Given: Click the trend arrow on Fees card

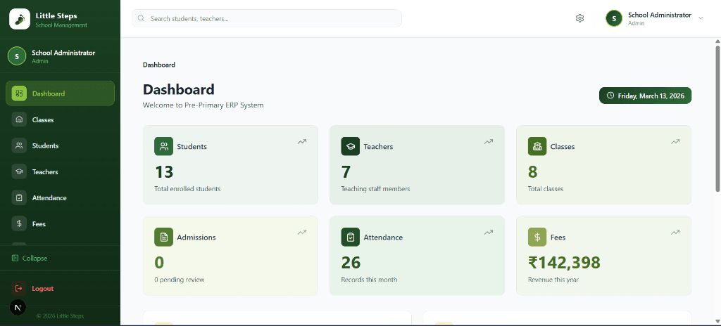Looking at the screenshot, I should 675,233.
